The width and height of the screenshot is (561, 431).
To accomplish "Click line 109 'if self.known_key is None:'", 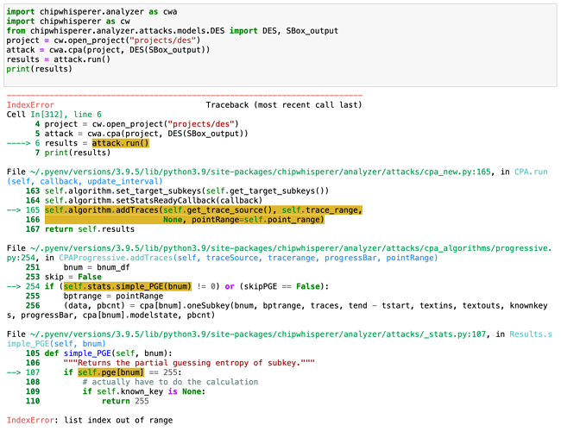I will (x=144, y=391).
